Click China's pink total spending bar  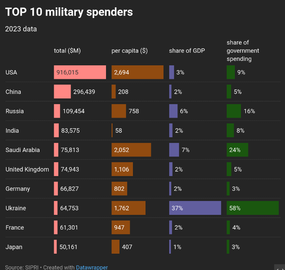click(x=62, y=91)
